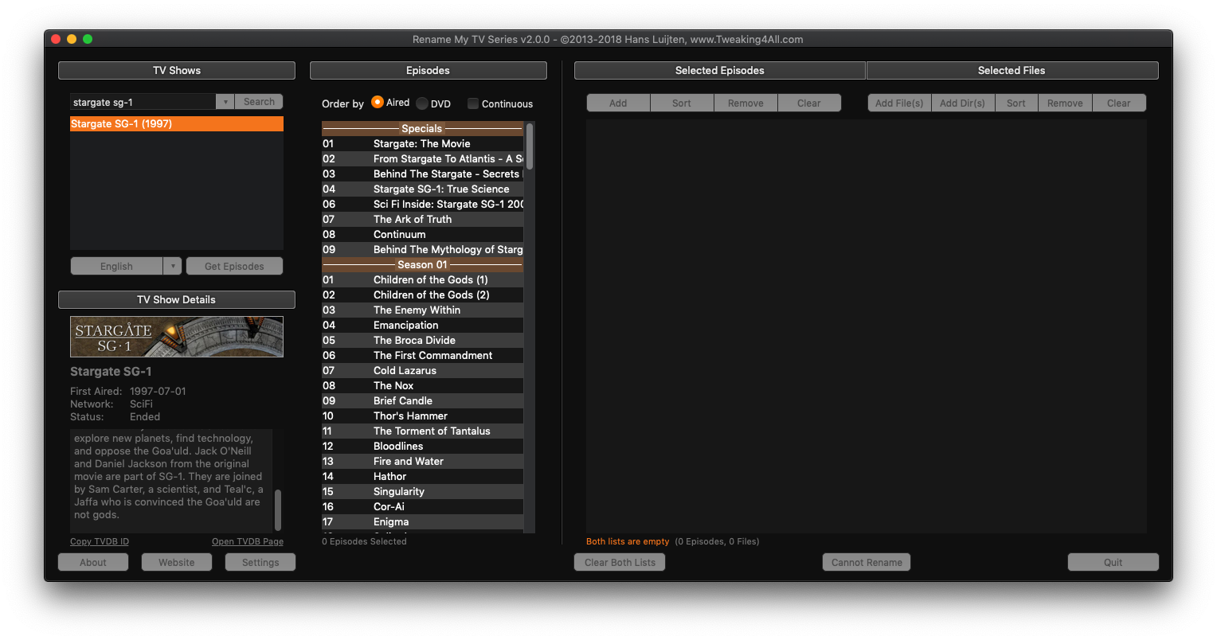Select episode From Stargate To Atlantis
Image resolution: width=1217 pixels, height=640 pixels.
(422, 158)
